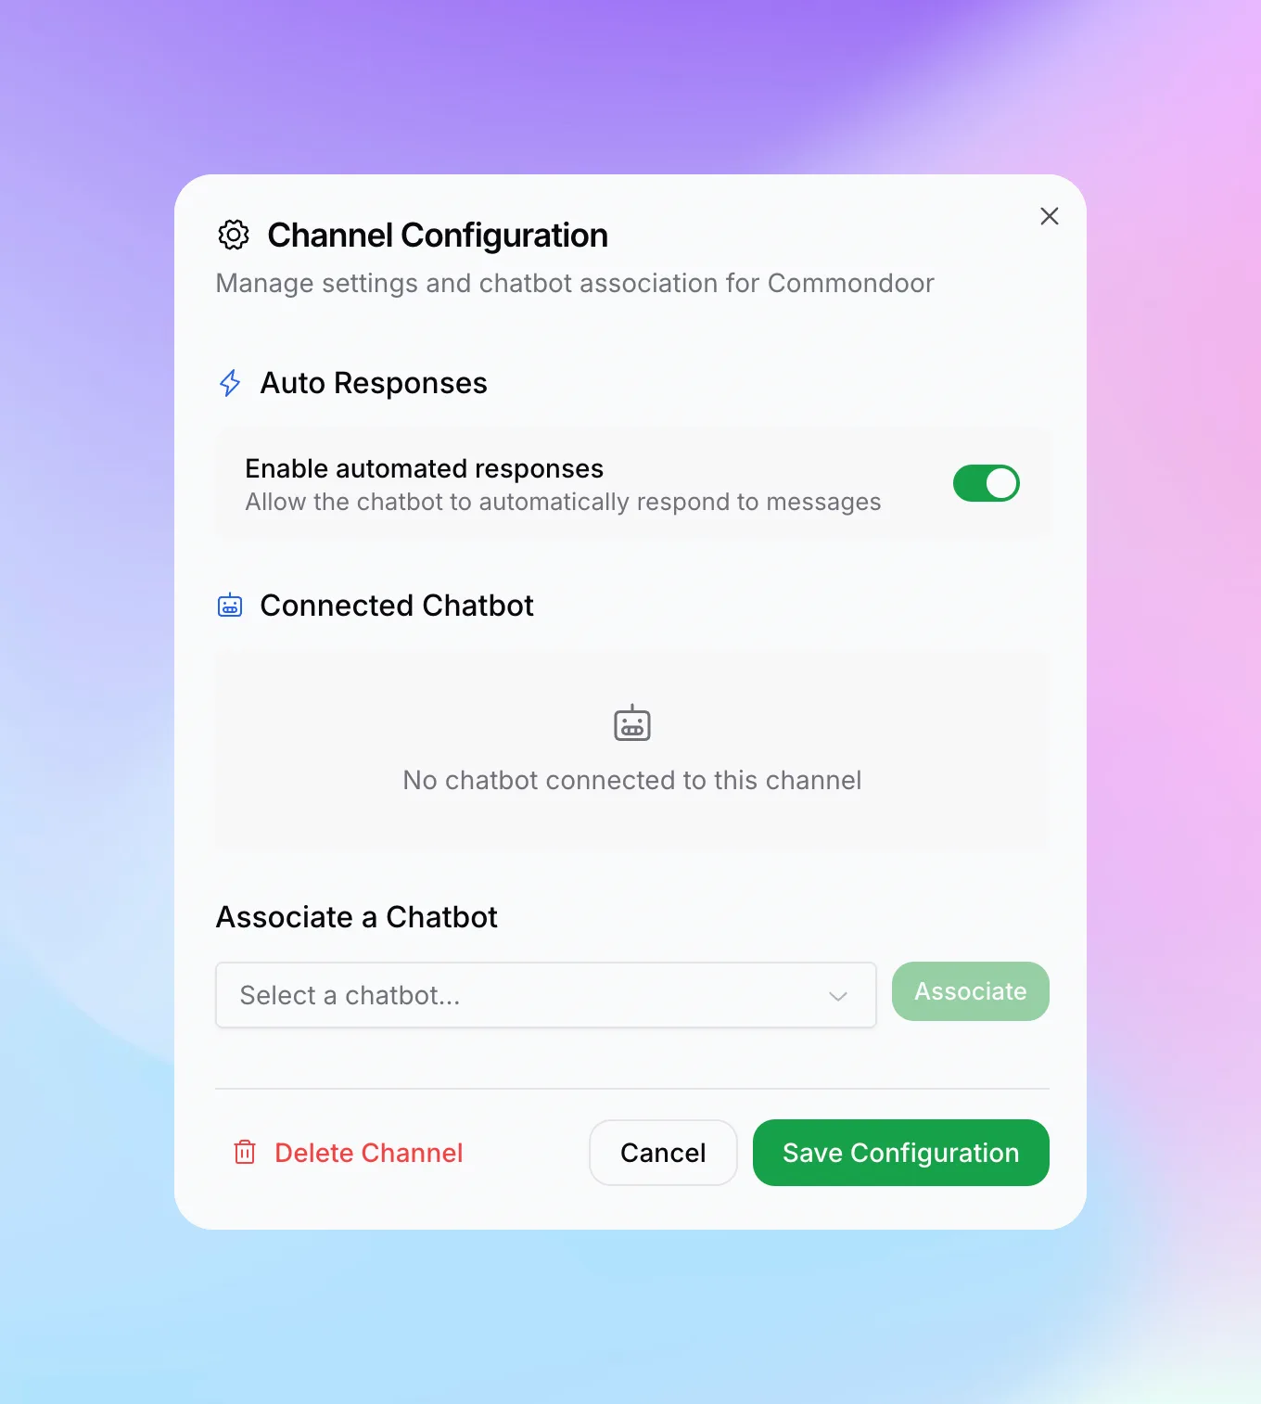Click the Auto Responses section header
1261x1404 pixels.
tap(373, 382)
